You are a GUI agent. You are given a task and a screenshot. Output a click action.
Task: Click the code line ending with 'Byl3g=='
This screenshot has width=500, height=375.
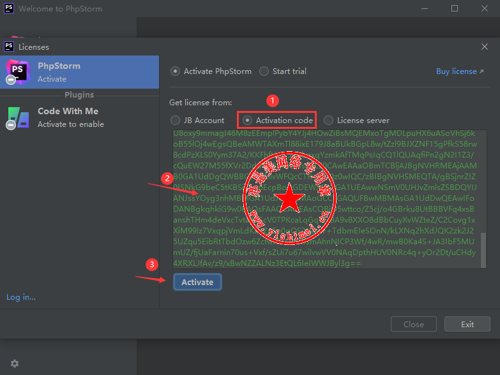pos(267,263)
